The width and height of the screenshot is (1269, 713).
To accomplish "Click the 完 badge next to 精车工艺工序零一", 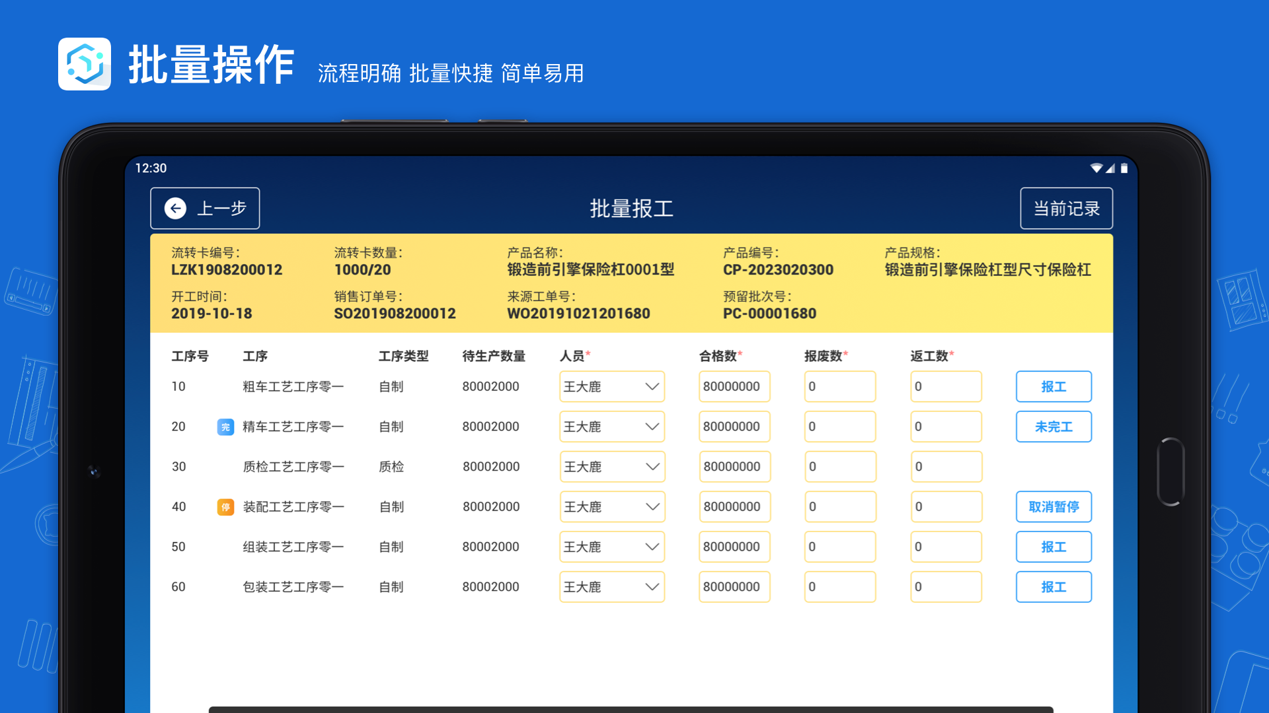I will [225, 426].
